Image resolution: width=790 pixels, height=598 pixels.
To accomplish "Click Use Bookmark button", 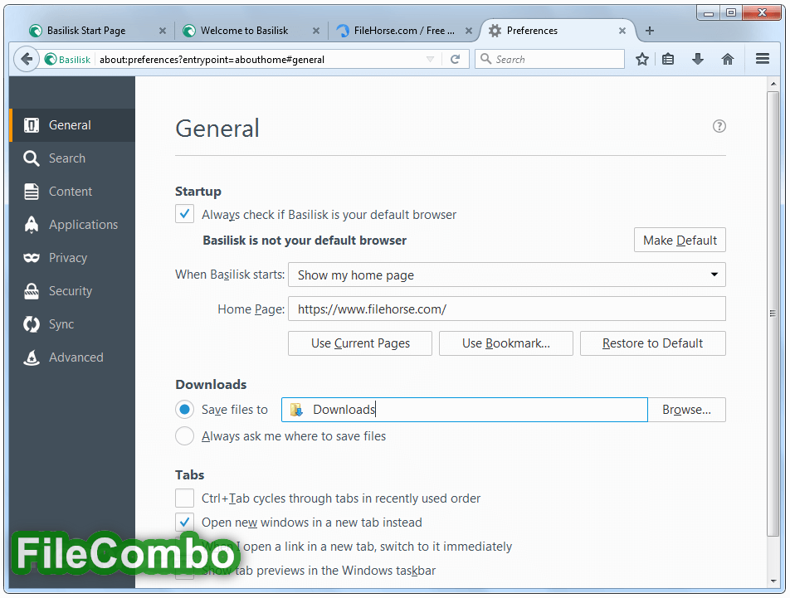I will tap(506, 343).
